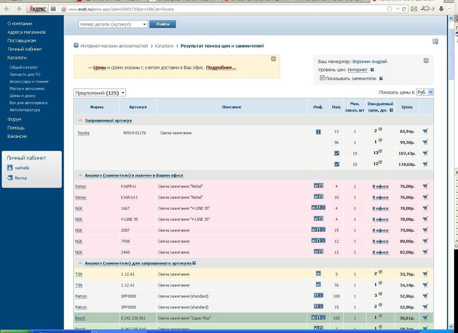Open photo icon for TSN 33,76р. row
458x333 pixels.
pyautogui.click(x=318, y=274)
